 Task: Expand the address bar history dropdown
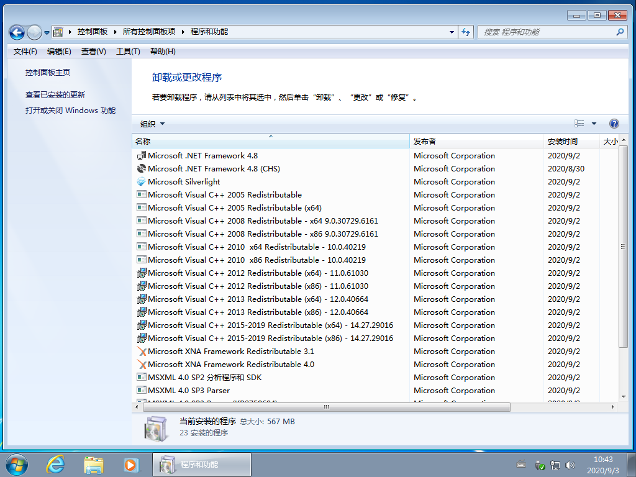(x=452, y=32)
